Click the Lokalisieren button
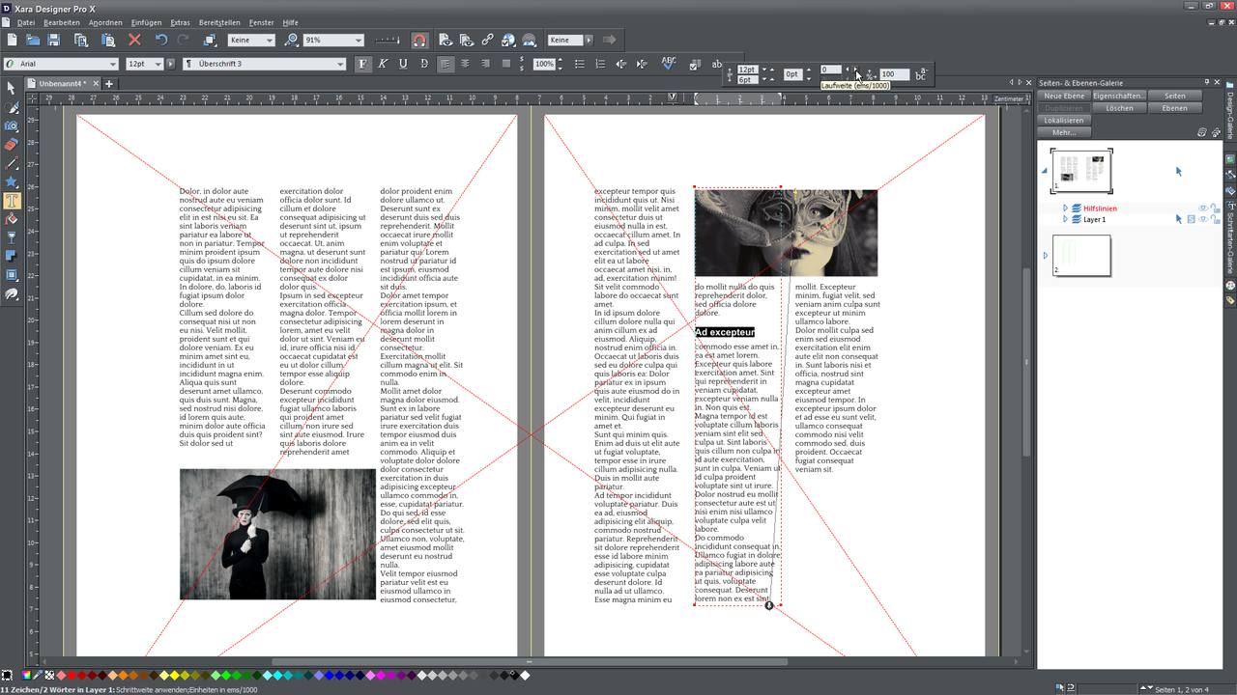The height and width of the screenshot is (695, 1237). [x=1064, y=120]
